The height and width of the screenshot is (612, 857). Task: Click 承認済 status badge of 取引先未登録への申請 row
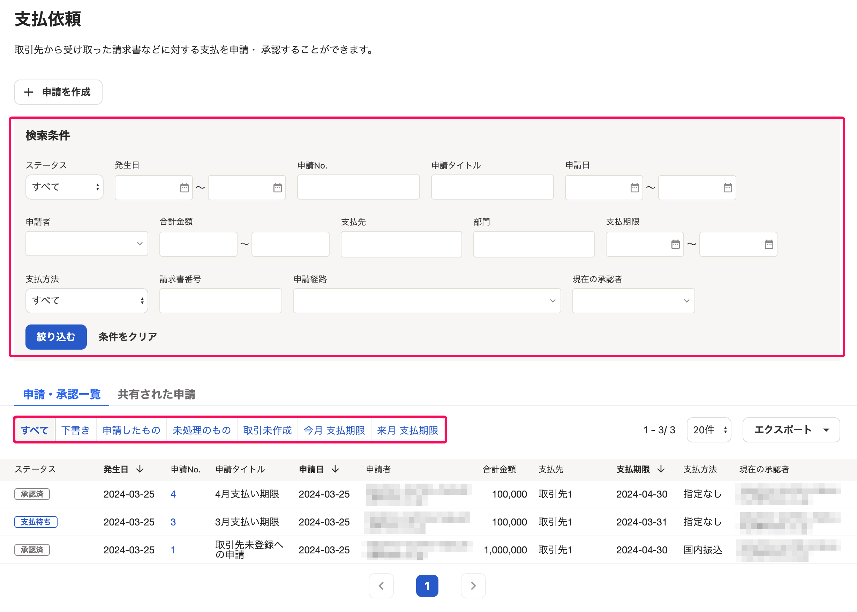(x=32, y=550)
